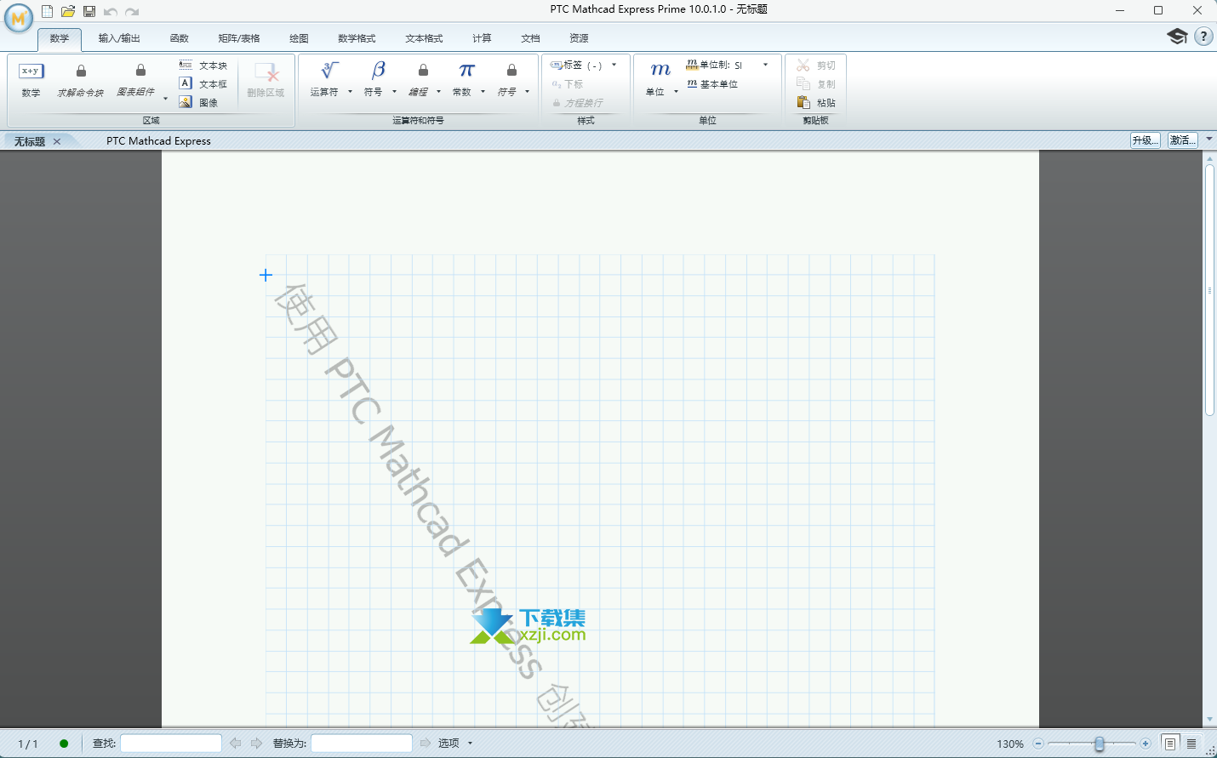Open the 符号 beta symbols gallery
This screenshot has height=758, width=1217.
pos(374,78)
